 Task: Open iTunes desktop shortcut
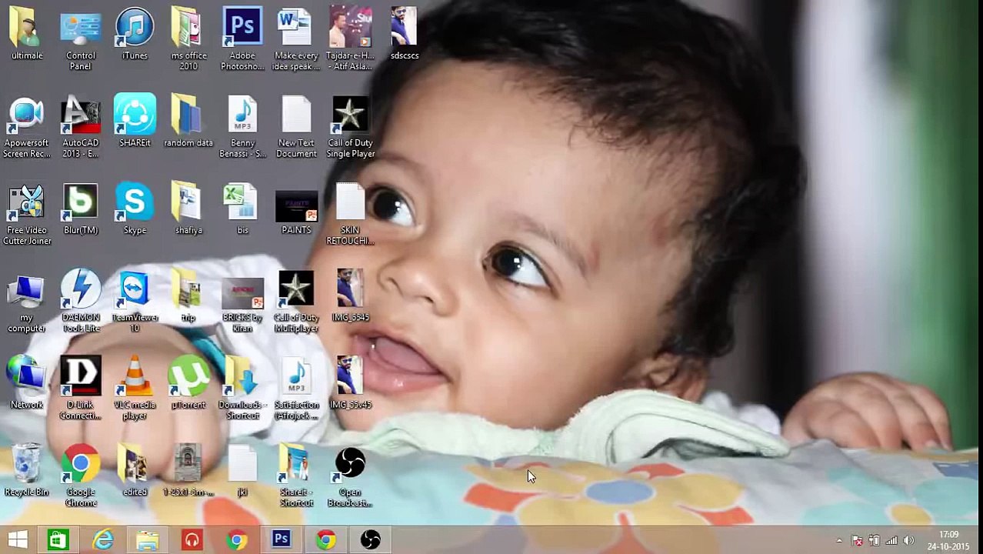tap(135, 28)
